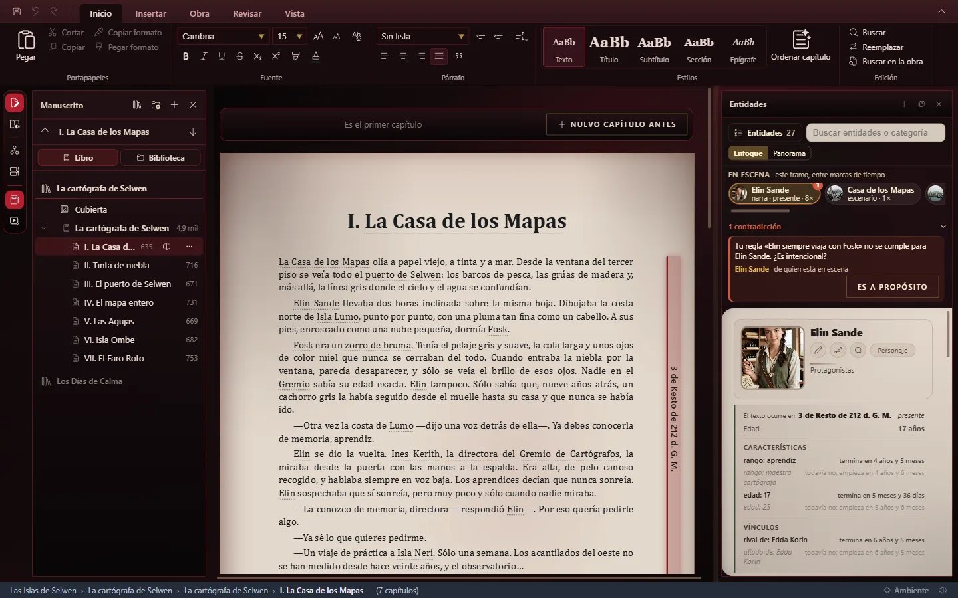Open the Revisar ribbon tab
Image resolution: width=958 pixels, height=598 pixels.
point(247,13)
